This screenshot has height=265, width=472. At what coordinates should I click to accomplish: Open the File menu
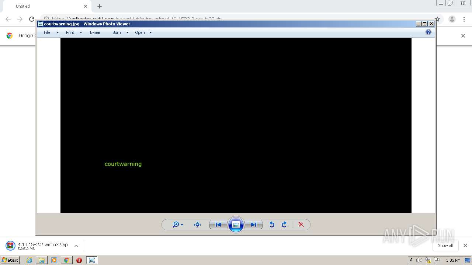(x=47, y=32)
